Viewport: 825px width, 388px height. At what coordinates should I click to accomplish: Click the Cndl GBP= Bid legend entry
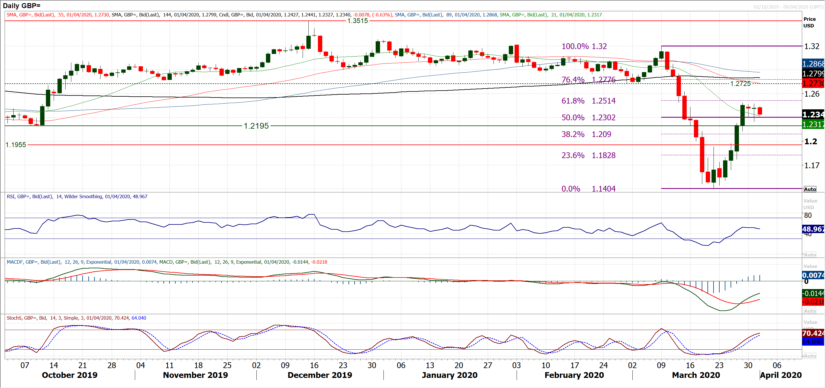pos(306,15)
